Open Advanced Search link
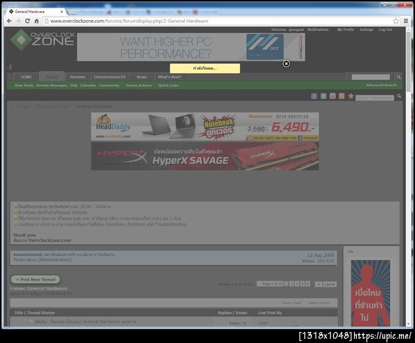This screenshot has height=343, width=415. 381,85
